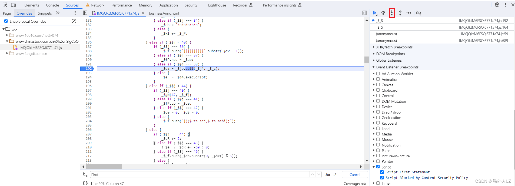Viewport: 515px width, 186px height.
Task: Uncheck Script First Statement checkbox
Action: tap(382, 172)
